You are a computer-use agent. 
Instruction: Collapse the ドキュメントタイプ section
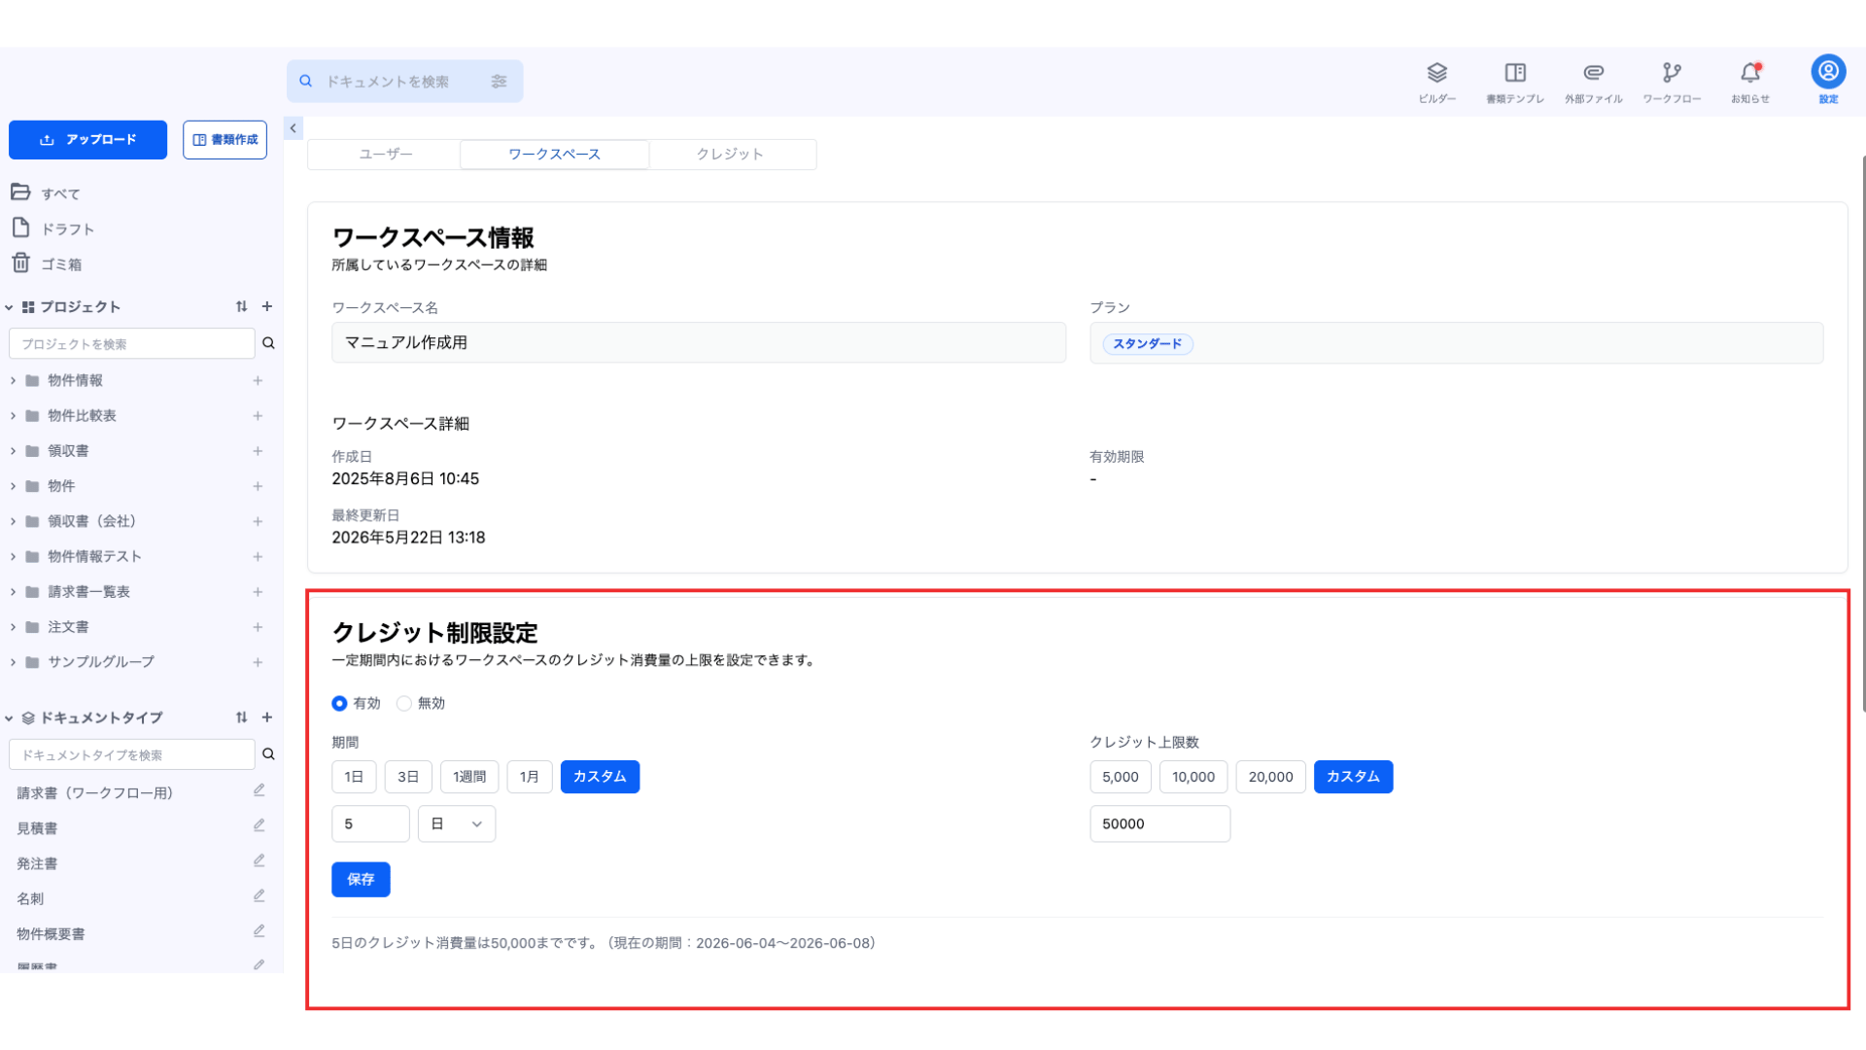9,718
